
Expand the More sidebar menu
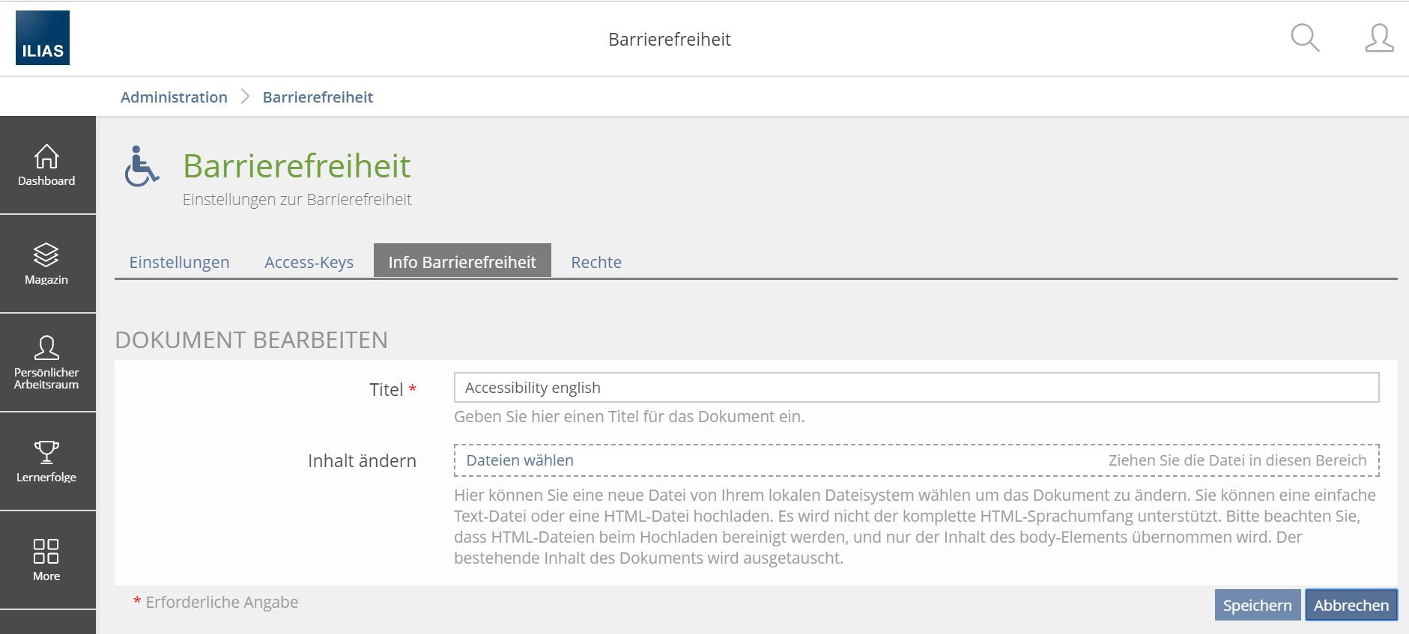(46, 561)
